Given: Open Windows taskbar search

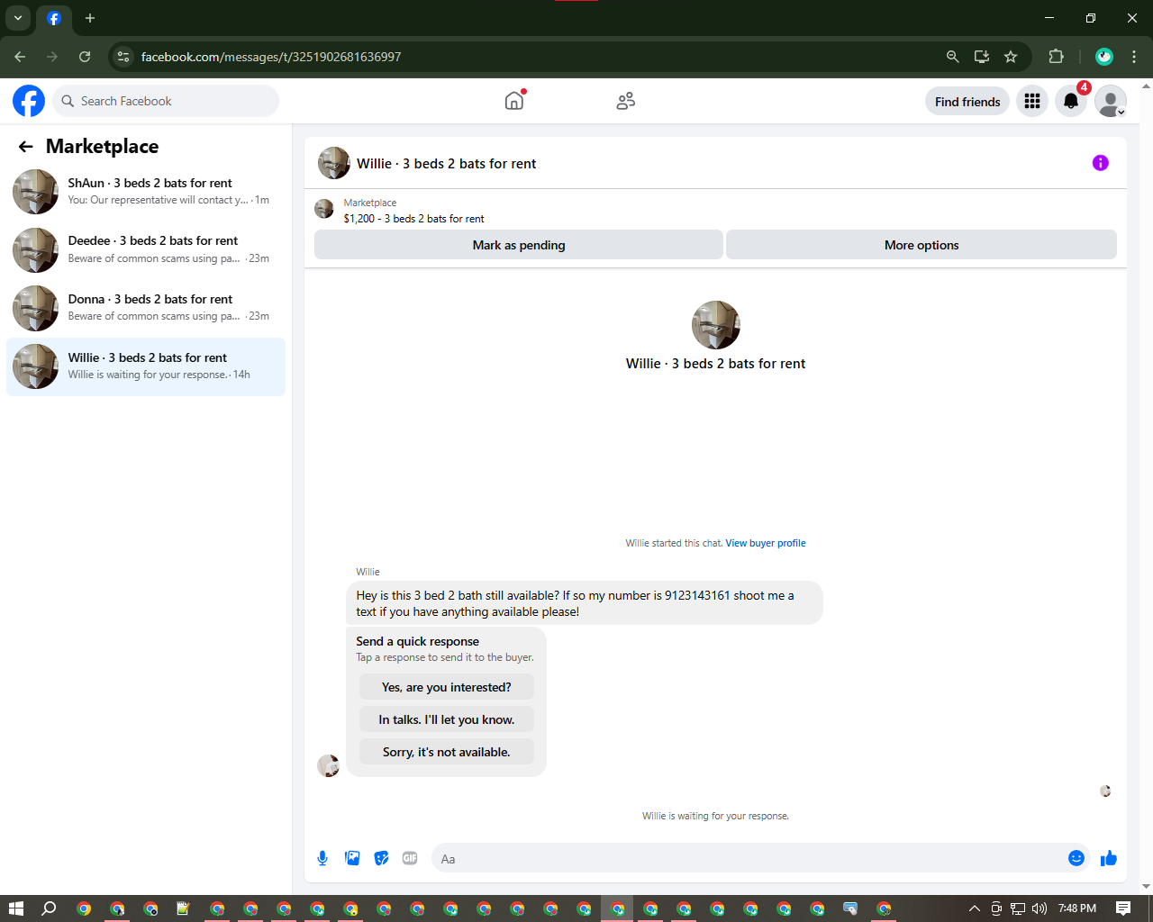Looking at the screenshot, I should point(50,908).
